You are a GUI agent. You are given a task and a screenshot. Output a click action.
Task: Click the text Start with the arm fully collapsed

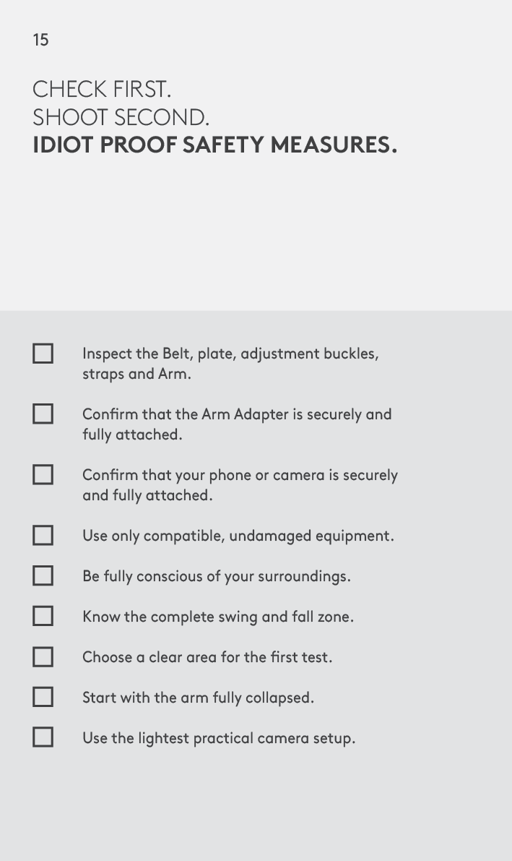click(x=198, y=698)
